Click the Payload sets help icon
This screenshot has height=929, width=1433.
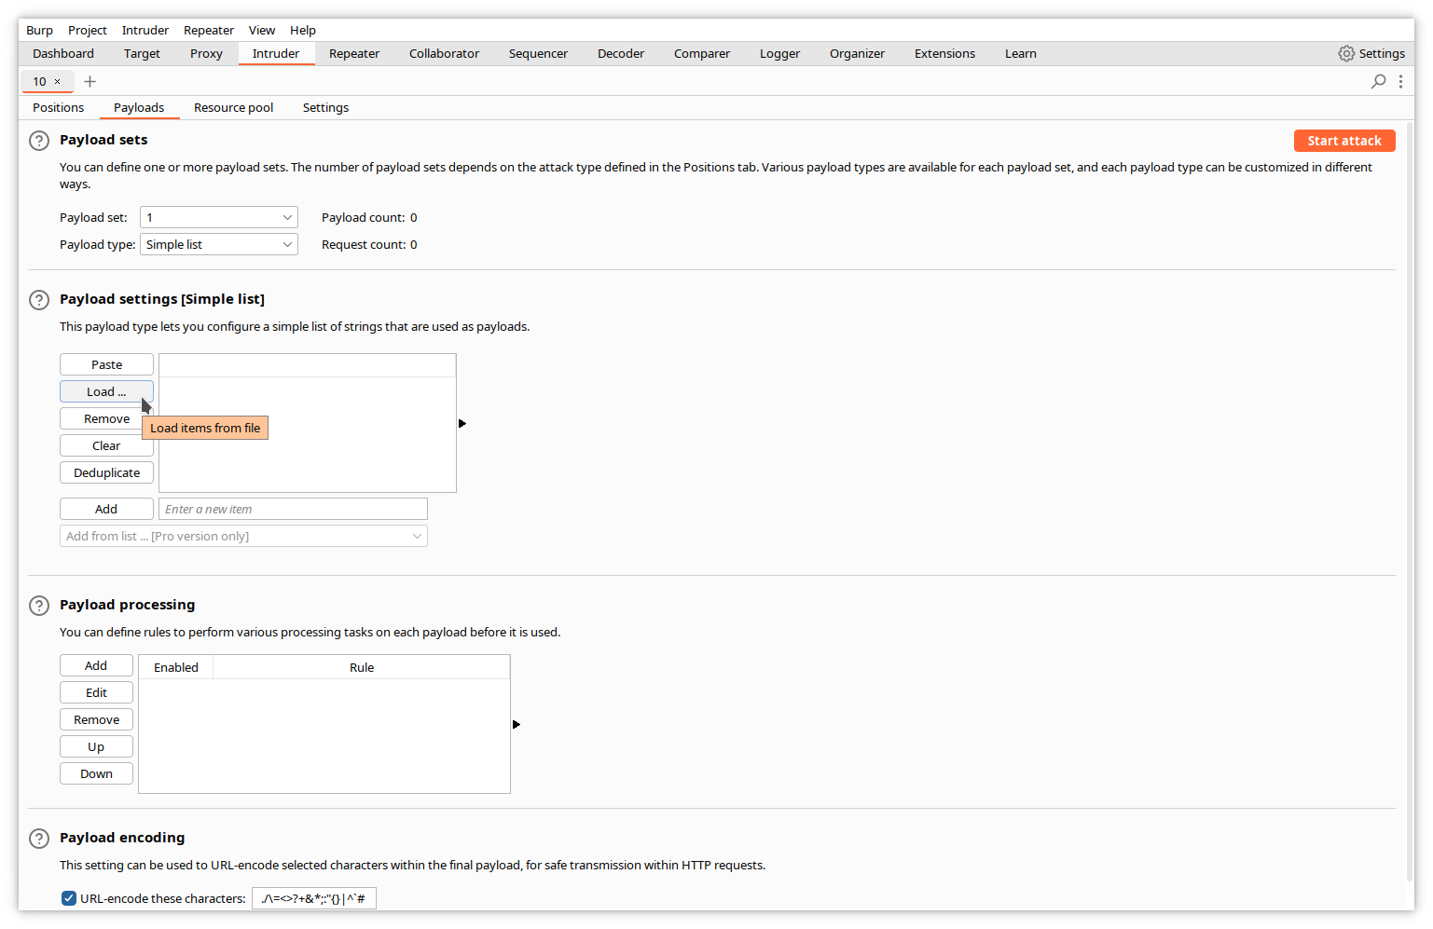pyautogui.click(x=39, y=141)
